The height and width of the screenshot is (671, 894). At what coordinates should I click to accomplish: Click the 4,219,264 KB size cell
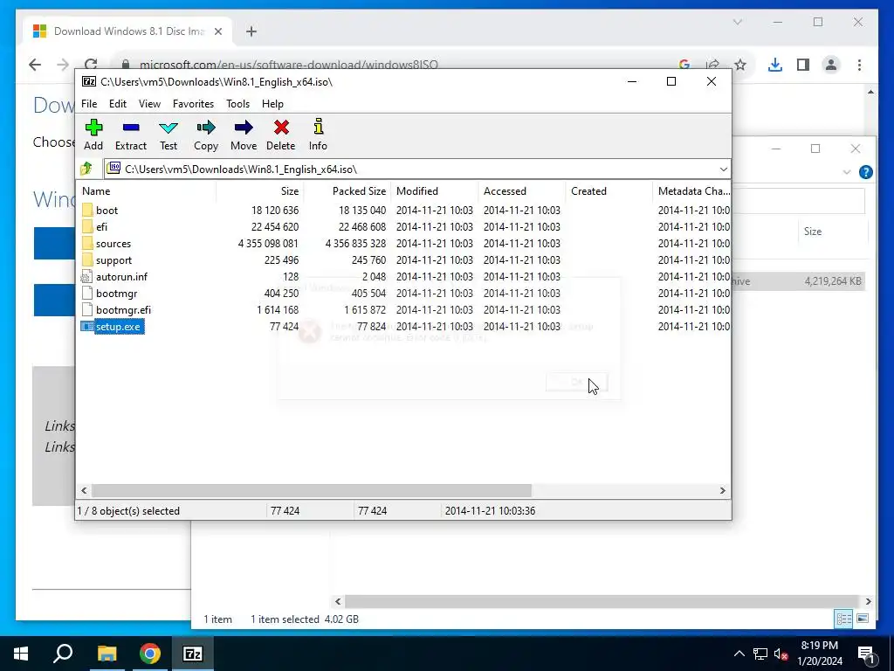pos(832,281)
